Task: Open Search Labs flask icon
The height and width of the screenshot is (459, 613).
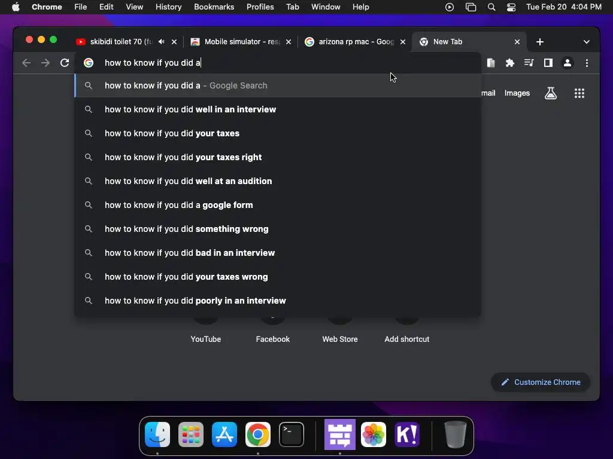Action: (551, 93)
